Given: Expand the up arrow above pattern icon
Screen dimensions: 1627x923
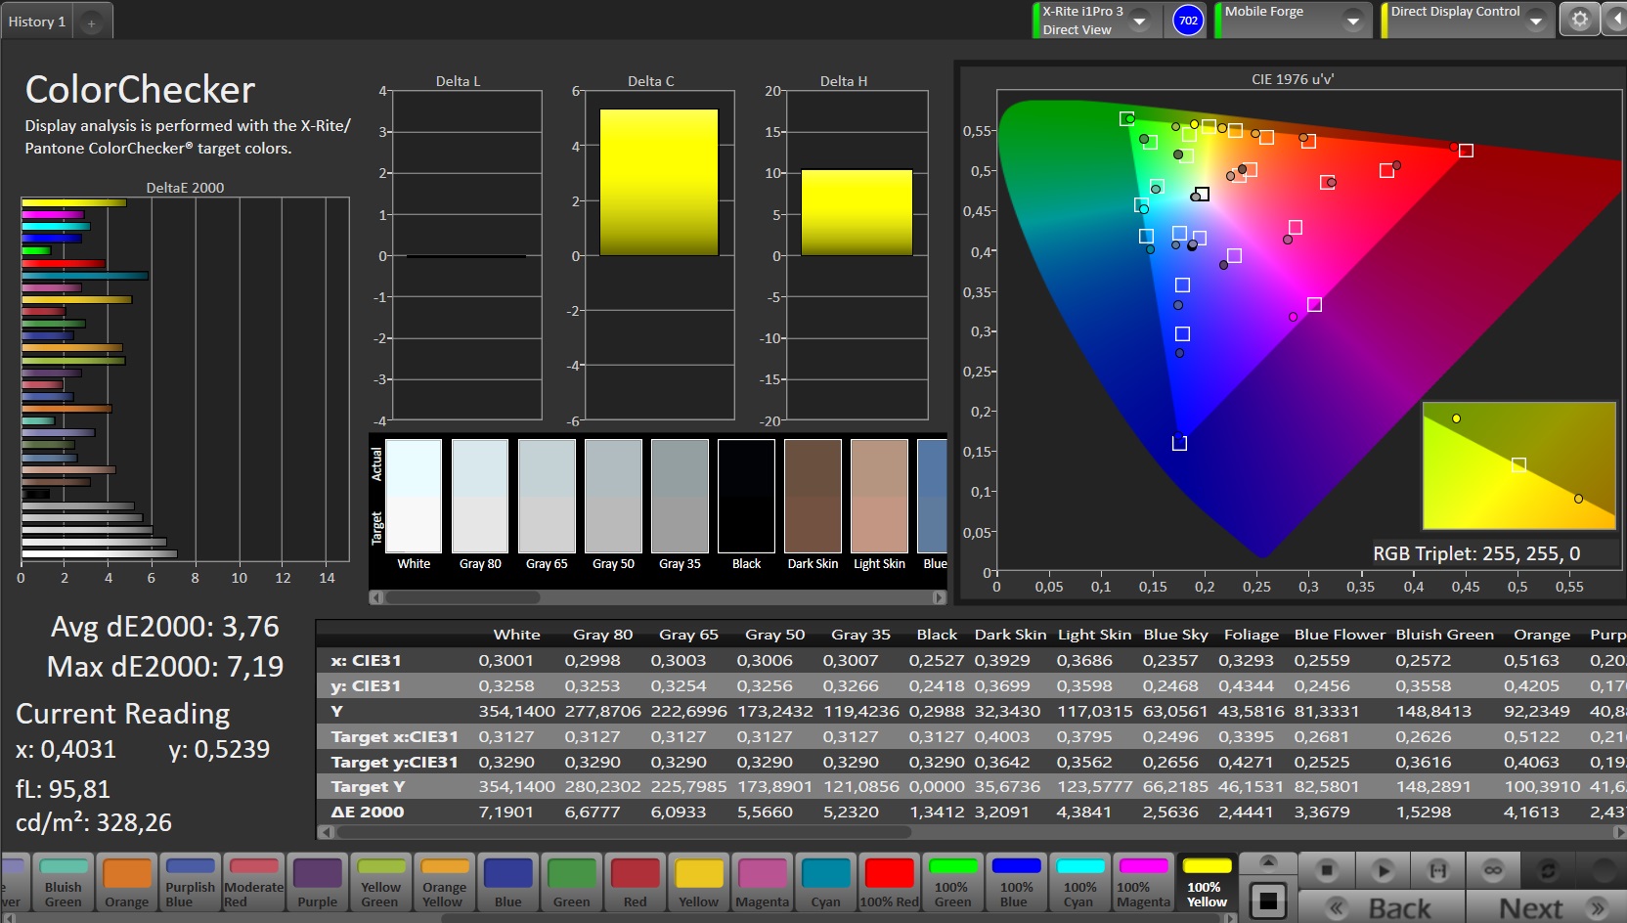Looking at the screenshot, I should 1268,862.
